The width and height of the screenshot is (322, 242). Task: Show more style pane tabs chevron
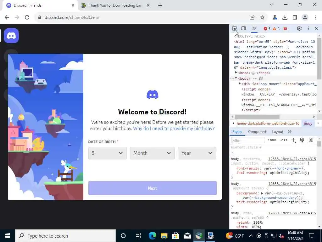coord(290,131)
